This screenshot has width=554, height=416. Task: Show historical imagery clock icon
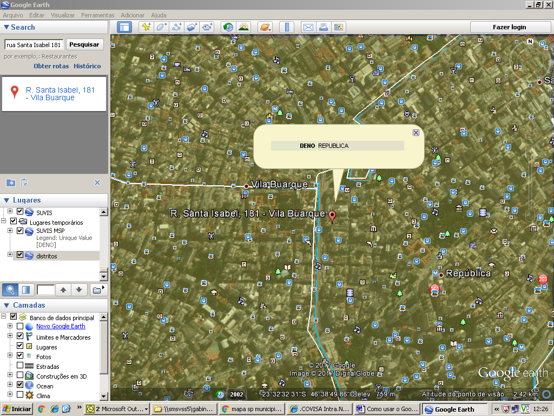point(228,27)
